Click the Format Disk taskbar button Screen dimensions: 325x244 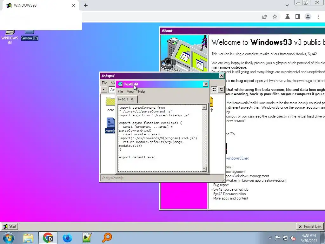(310, 226)
